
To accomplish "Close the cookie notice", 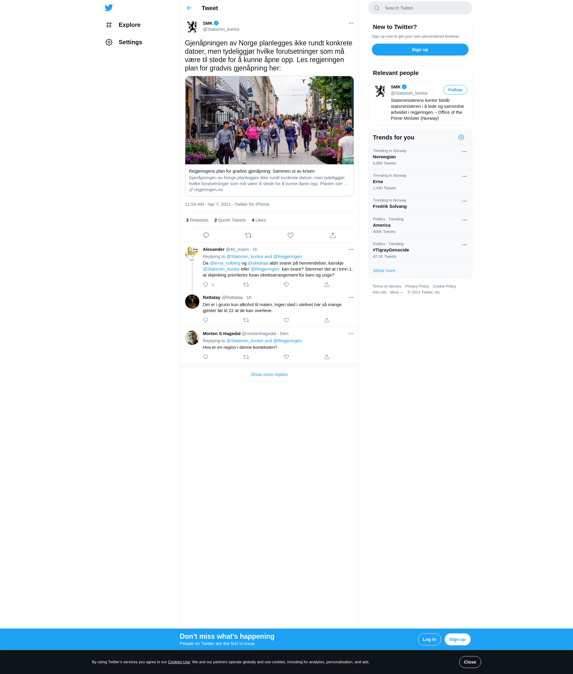I will coord(470,662).
